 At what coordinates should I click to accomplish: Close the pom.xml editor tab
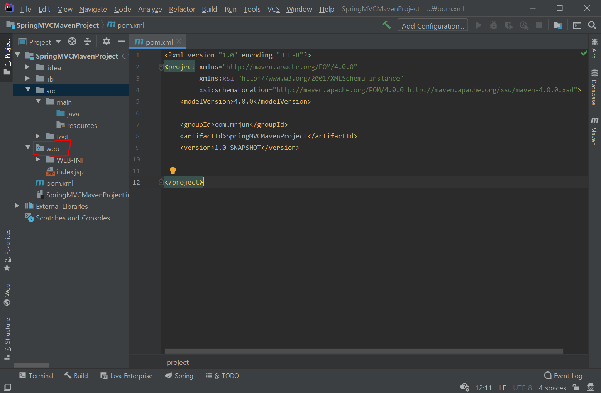click(179, 41)
